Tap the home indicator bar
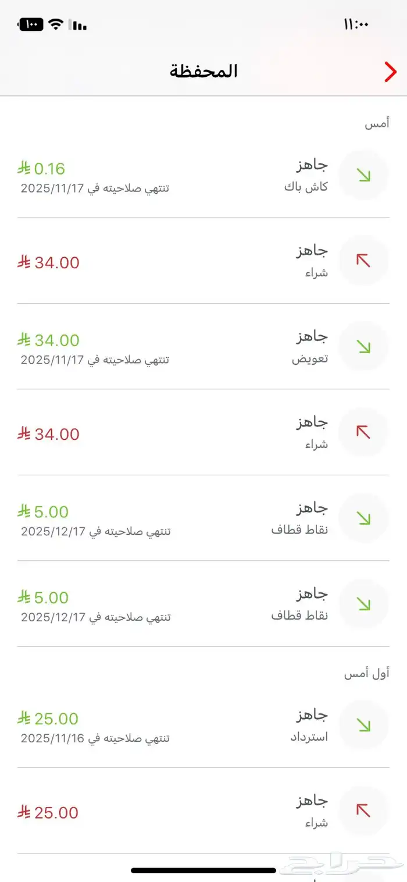 [x=203, y=870]
